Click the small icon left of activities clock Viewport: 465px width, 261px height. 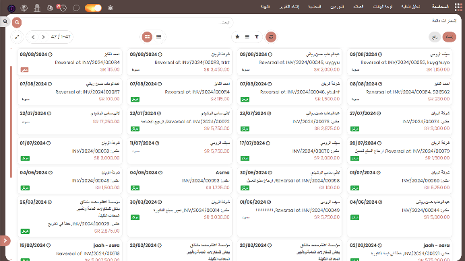click(x=50, y=8)
